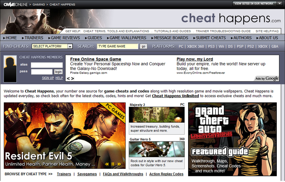Click the Guitar Hero 5 title text
Viewport: 285px width, 182px height.
tap(140, 139)
